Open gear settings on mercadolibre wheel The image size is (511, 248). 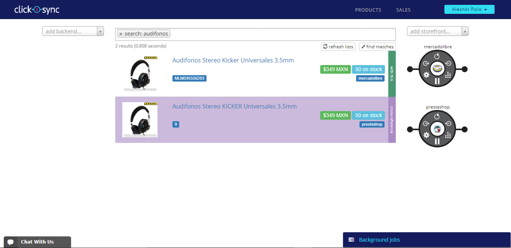pyautogui.click(x=426, y=75)
